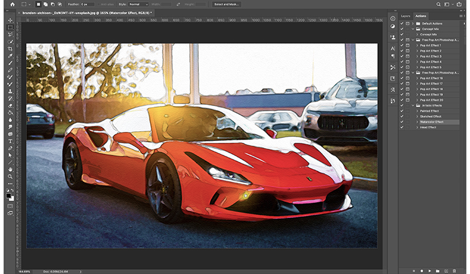Select the Eraser tool
This screenshot has width=470, height=274.
click(x=10, y=105)
